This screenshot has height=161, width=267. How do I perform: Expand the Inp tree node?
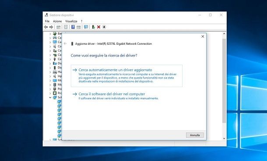[x=50, y=76]
